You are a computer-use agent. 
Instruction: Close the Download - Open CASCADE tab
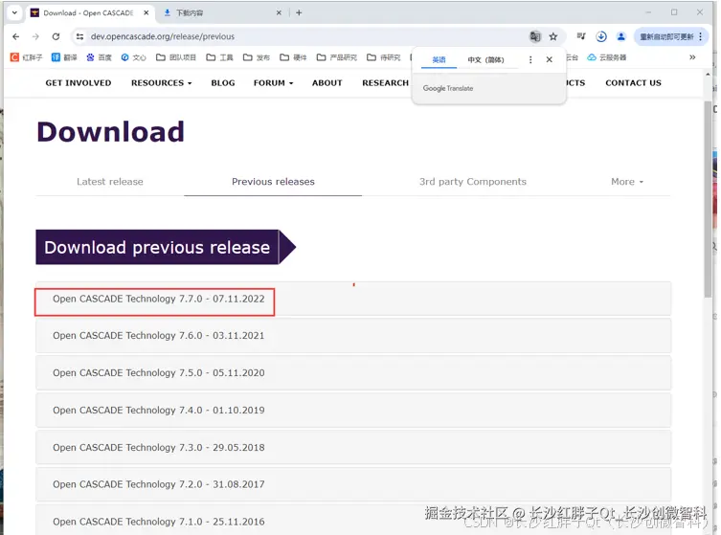coord(146,12)
